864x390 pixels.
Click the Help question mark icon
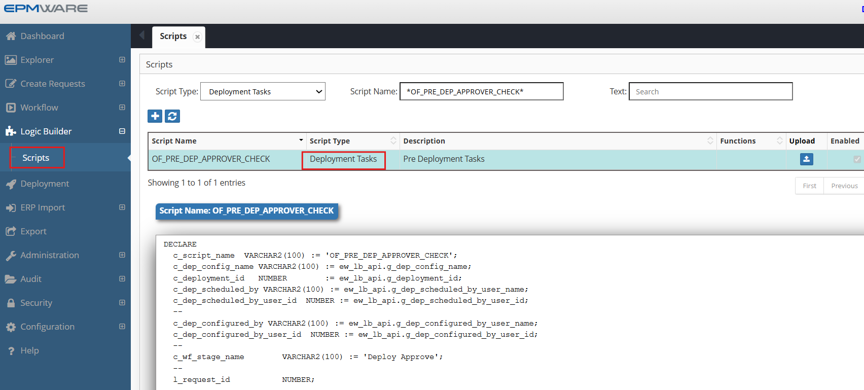point(11,351)
